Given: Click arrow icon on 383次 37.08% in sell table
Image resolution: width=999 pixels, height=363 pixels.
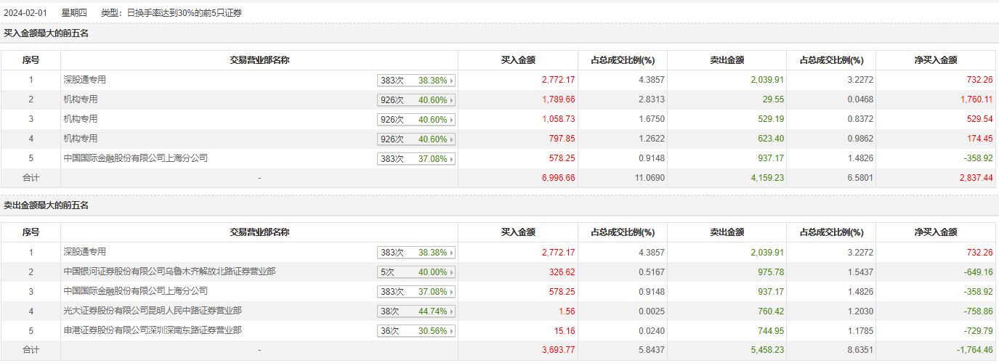Looking at the screenshot, I should coord(452,292).
